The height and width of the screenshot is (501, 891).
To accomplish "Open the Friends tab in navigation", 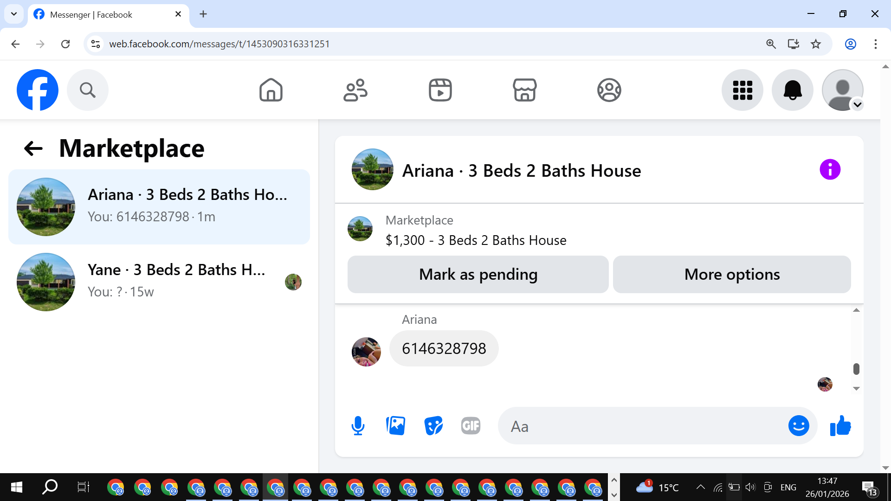I will (x=355, y=90).
